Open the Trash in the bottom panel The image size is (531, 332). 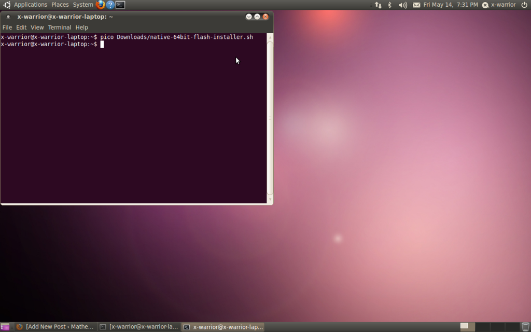click(x=525, y=327)
